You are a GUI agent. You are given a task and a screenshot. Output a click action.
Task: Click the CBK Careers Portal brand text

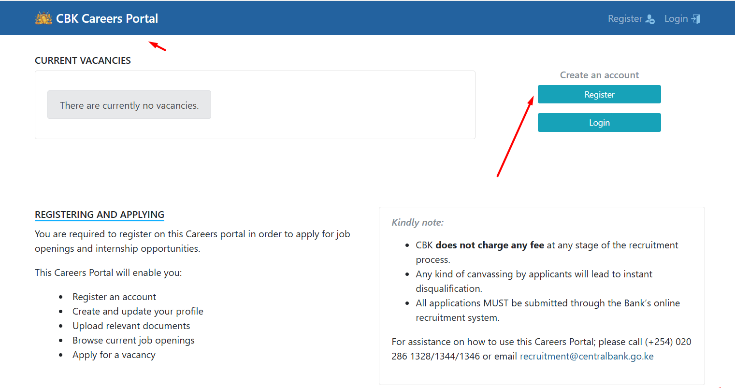[x=107, y=18]
